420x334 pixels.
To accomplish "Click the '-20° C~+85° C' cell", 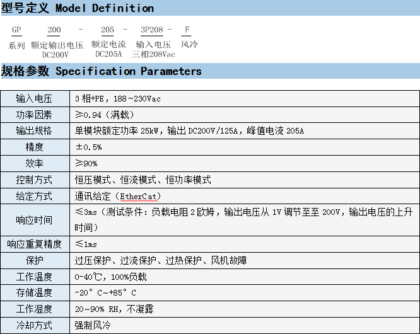I will (245, 293).
